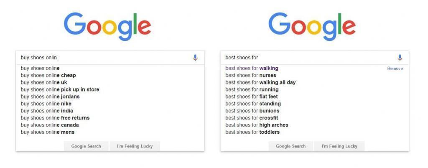Click the microphone icon in left search box
The width and height of the screenshot is (428, 168).
point(195,58)
